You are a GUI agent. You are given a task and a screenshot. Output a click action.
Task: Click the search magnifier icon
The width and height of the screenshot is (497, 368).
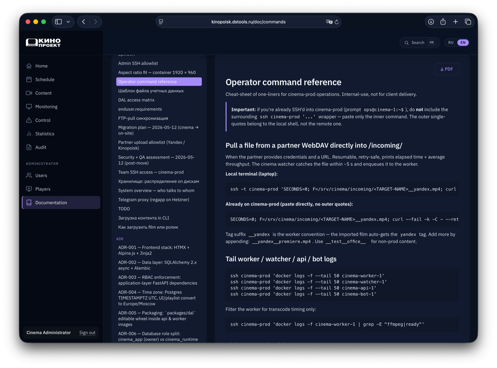click(407, 43)
